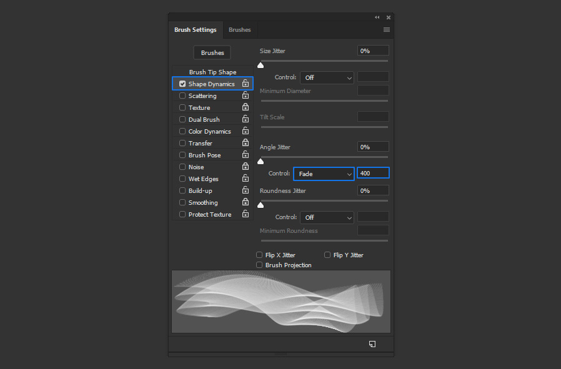Screen dimensions: 561x369
Task: Open the Roundness Jitter Control dropdown
Action: [327, 217]
